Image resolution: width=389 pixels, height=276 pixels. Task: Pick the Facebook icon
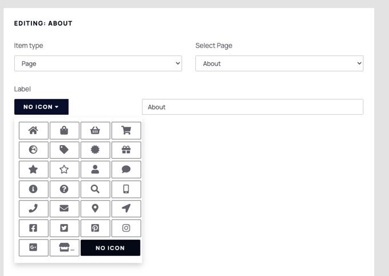coord(34,228)
